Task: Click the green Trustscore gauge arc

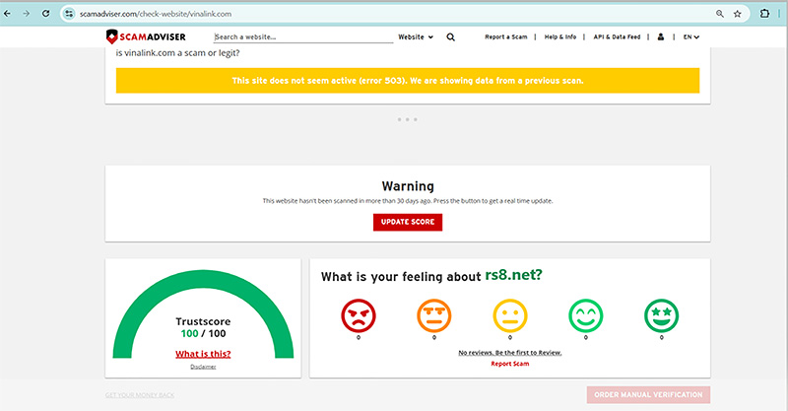Action: (203, 279)
